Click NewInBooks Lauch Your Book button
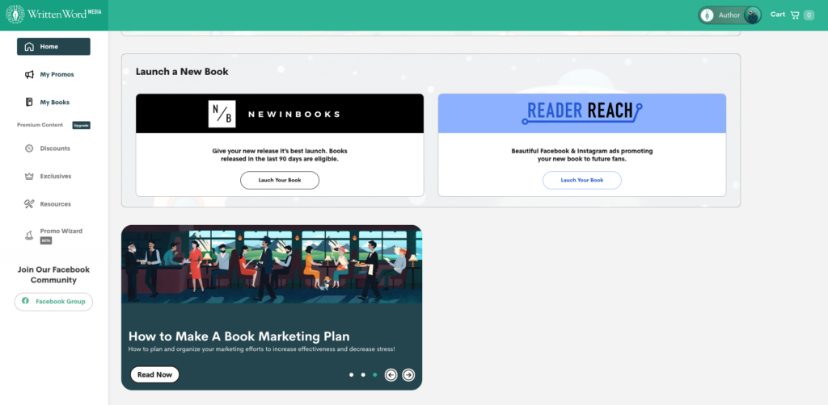The image size is (828, 405). [280, 180]
